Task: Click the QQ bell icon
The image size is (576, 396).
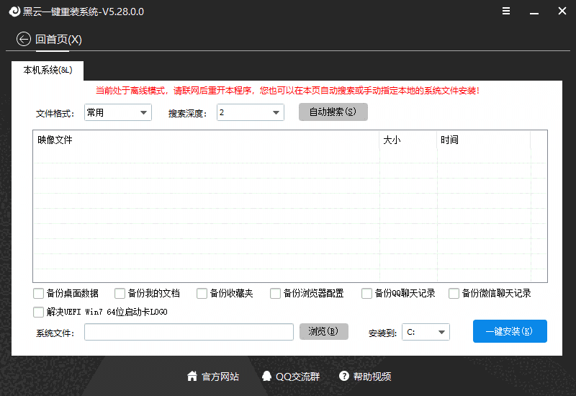Action: (x=266, y=376)
